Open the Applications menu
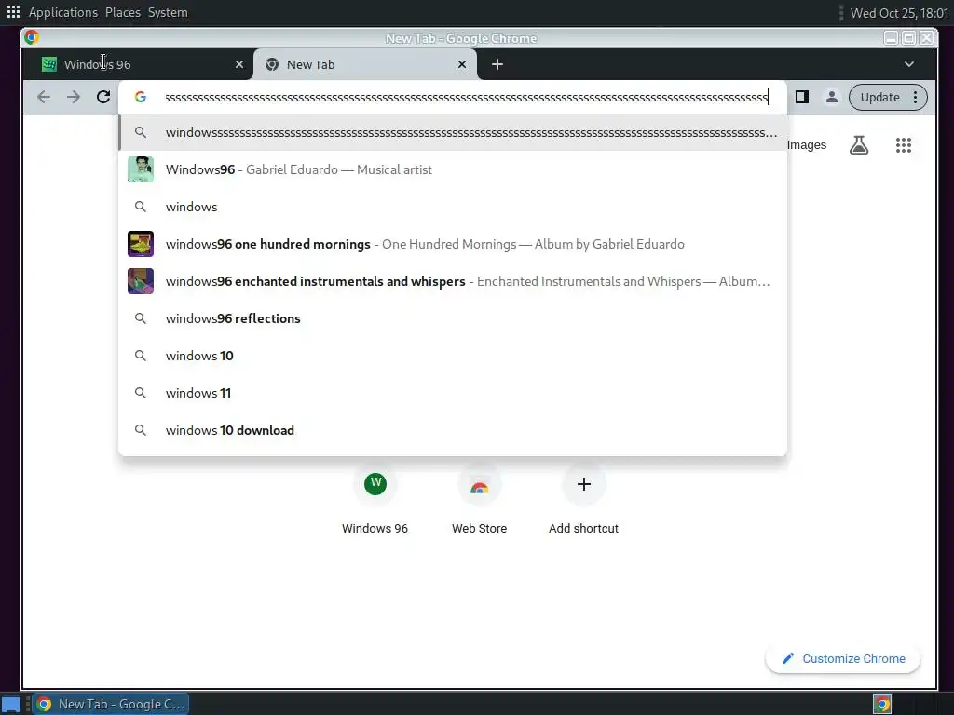Screen dimensions: 954x715 (x=63, y=12)
